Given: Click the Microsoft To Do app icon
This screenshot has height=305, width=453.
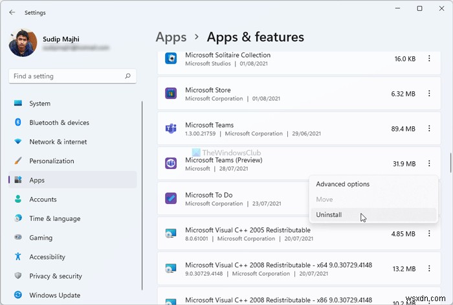Looking at the screenshot, I should (x=171, y=199).
